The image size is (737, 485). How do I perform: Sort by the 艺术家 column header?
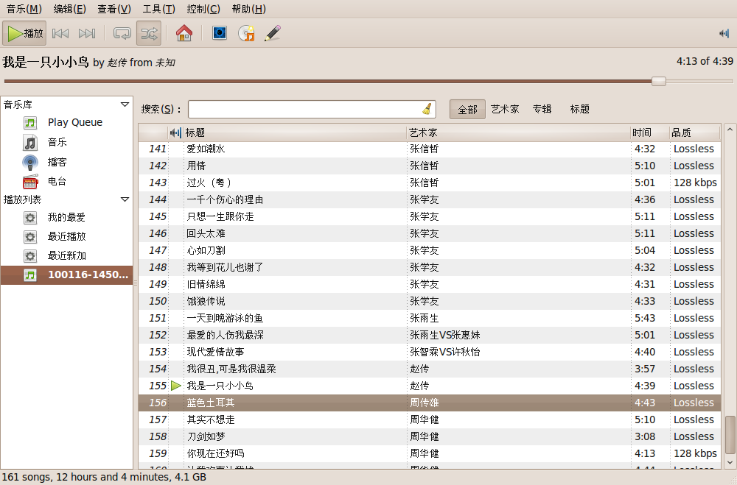coord(518,133)
